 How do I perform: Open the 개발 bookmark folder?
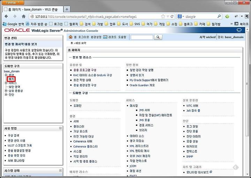point(98,24)
